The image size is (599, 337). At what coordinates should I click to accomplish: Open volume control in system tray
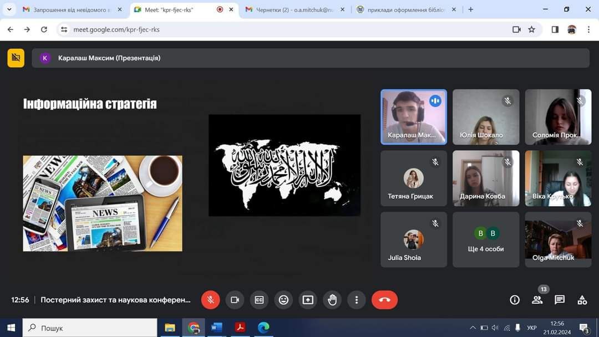[495, 328]
